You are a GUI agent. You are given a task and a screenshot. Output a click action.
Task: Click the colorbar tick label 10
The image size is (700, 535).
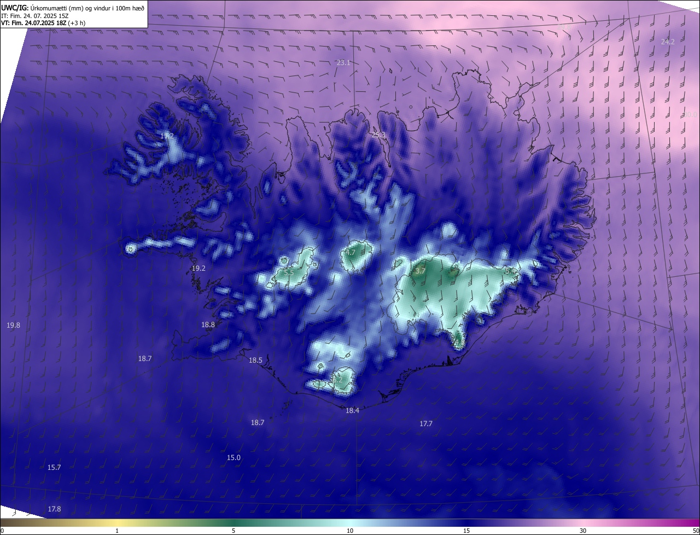350,531
